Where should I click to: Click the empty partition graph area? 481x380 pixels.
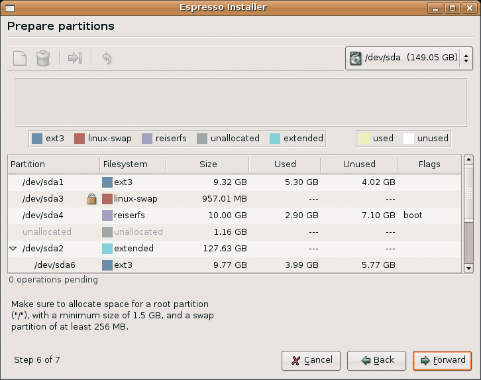(240, 102)
